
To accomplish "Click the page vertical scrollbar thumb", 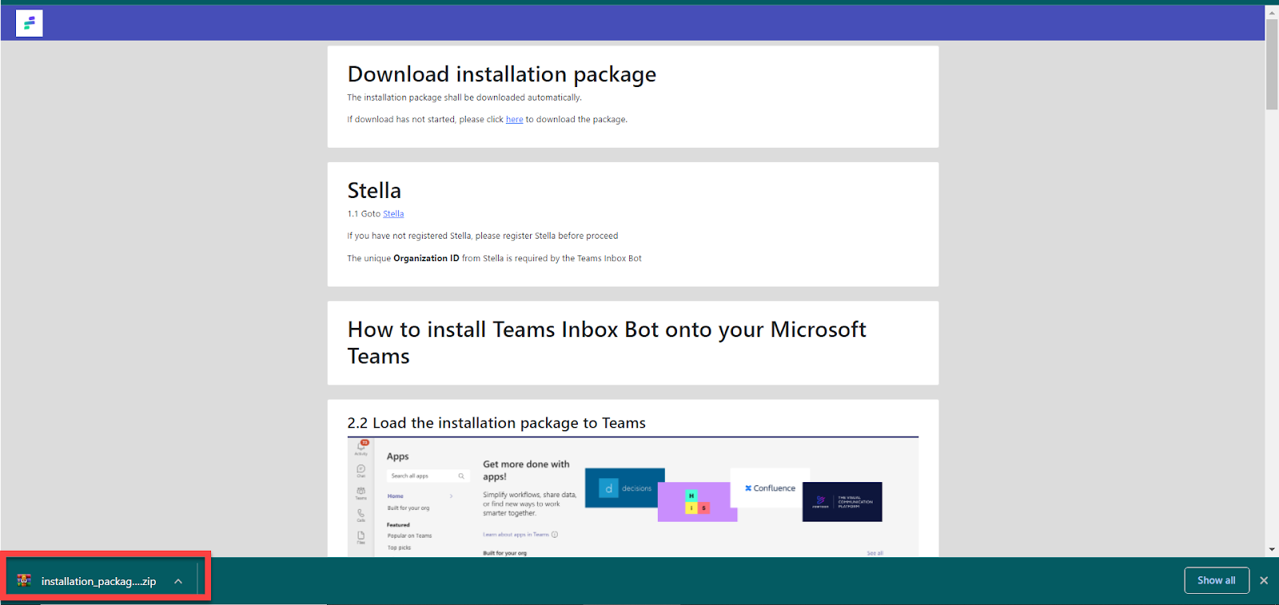I will pyautogui.click(x=1272, y=64).
